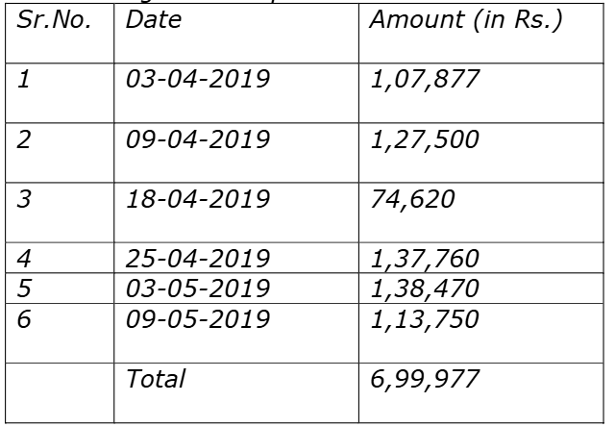Select the Date column header

coord(236,33)
